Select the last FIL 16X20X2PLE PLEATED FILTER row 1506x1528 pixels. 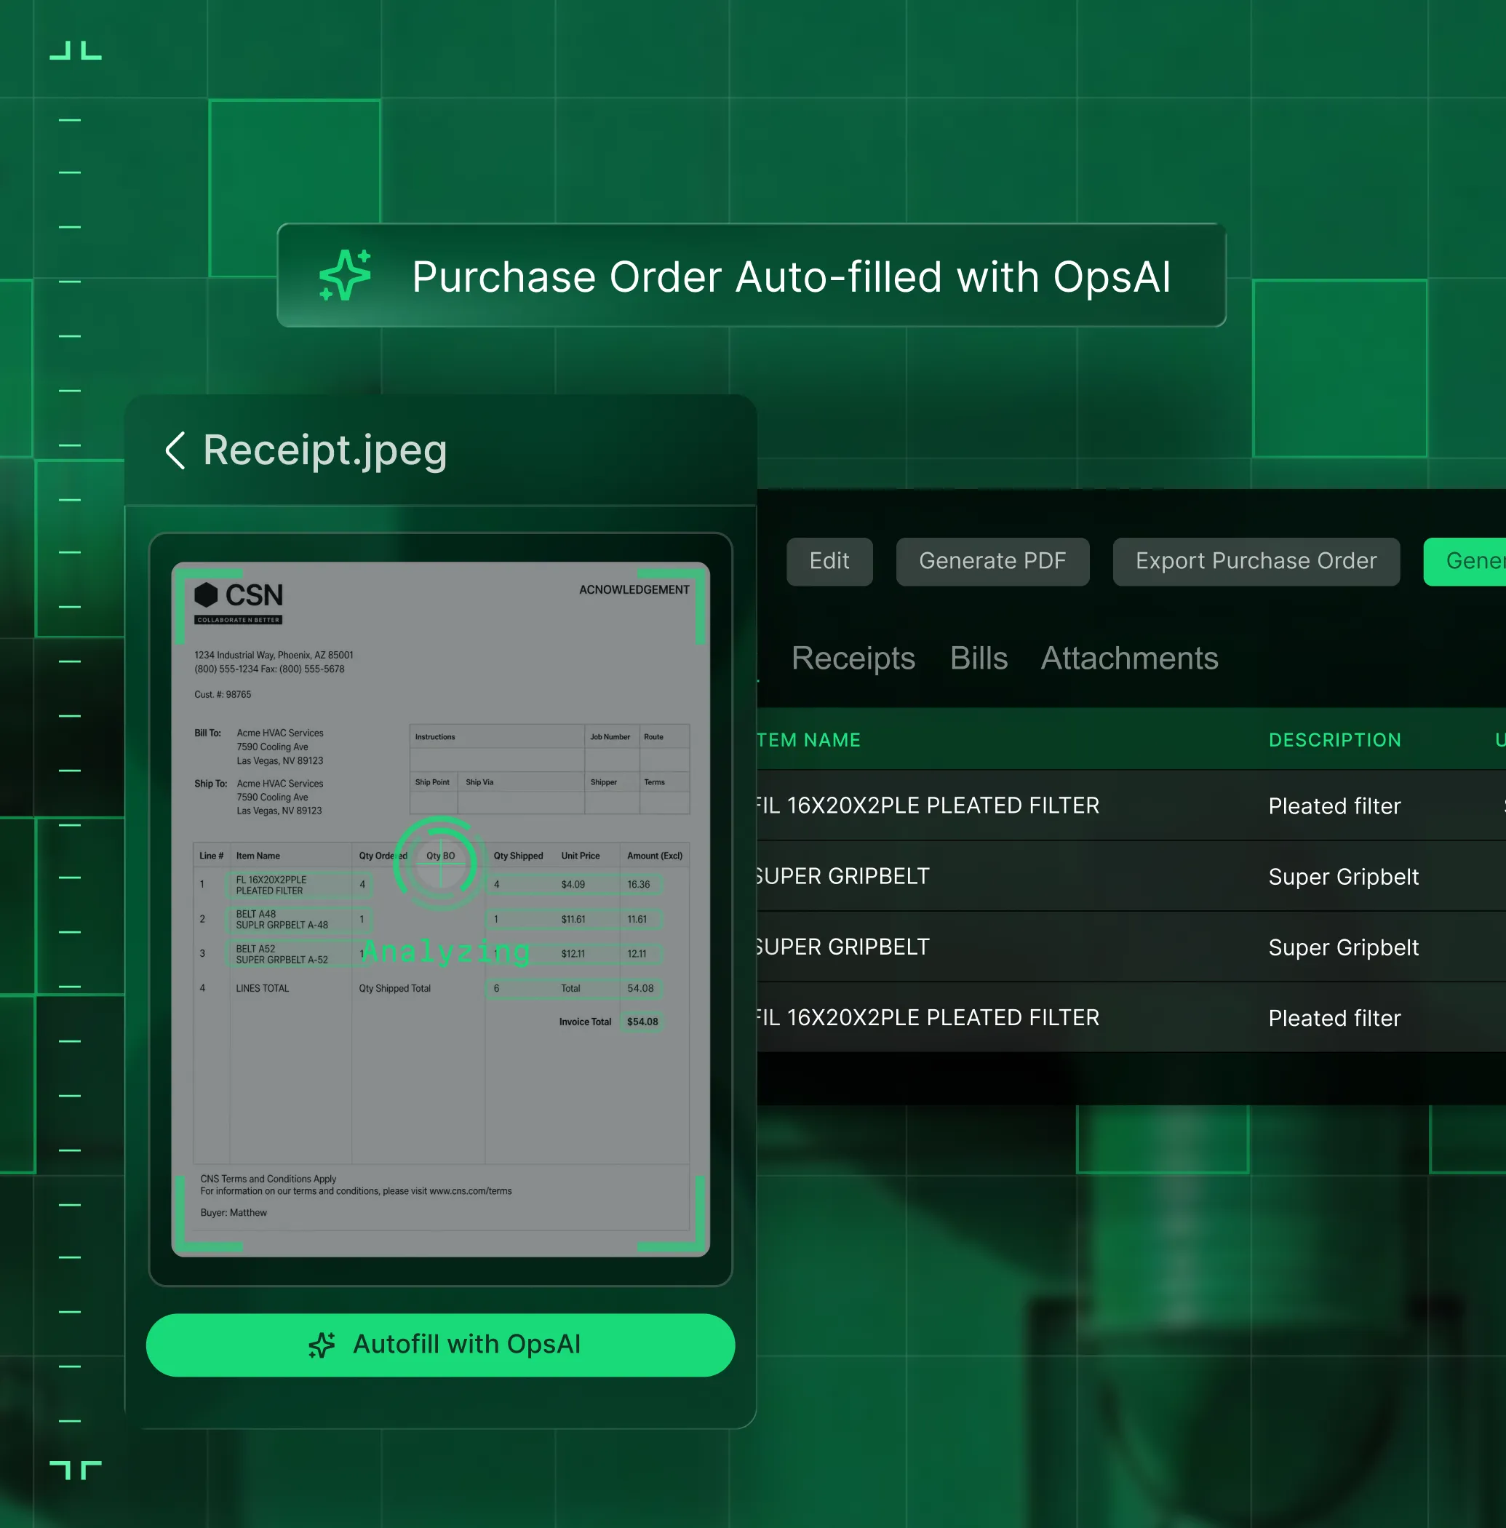[1131, 1017]
